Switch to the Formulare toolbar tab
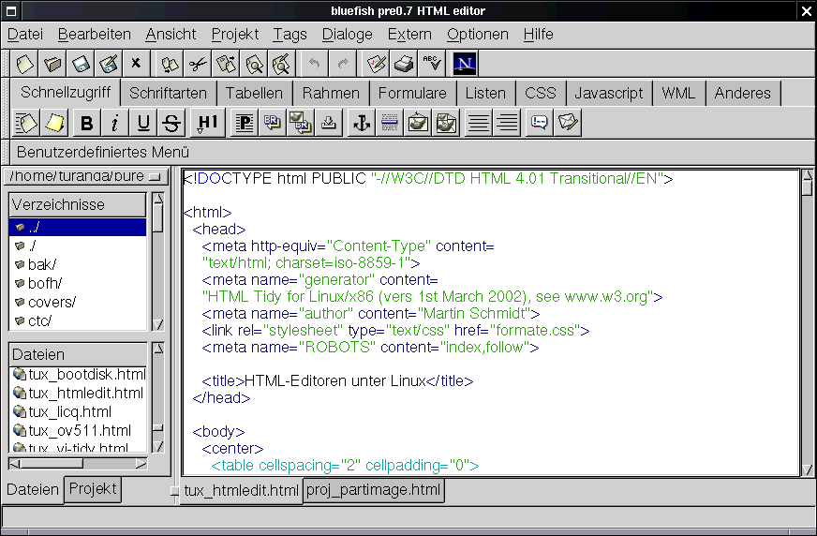The height and width of the screenshot is (536, 817). point(412,94)
